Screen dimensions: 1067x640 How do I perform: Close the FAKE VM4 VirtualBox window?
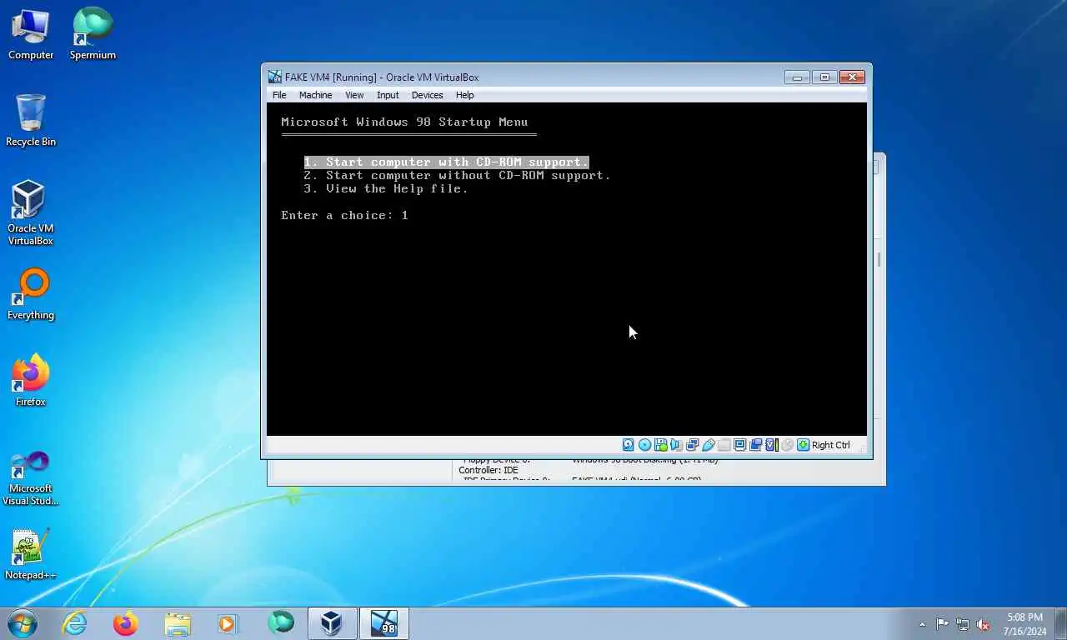tap(852, 77)
